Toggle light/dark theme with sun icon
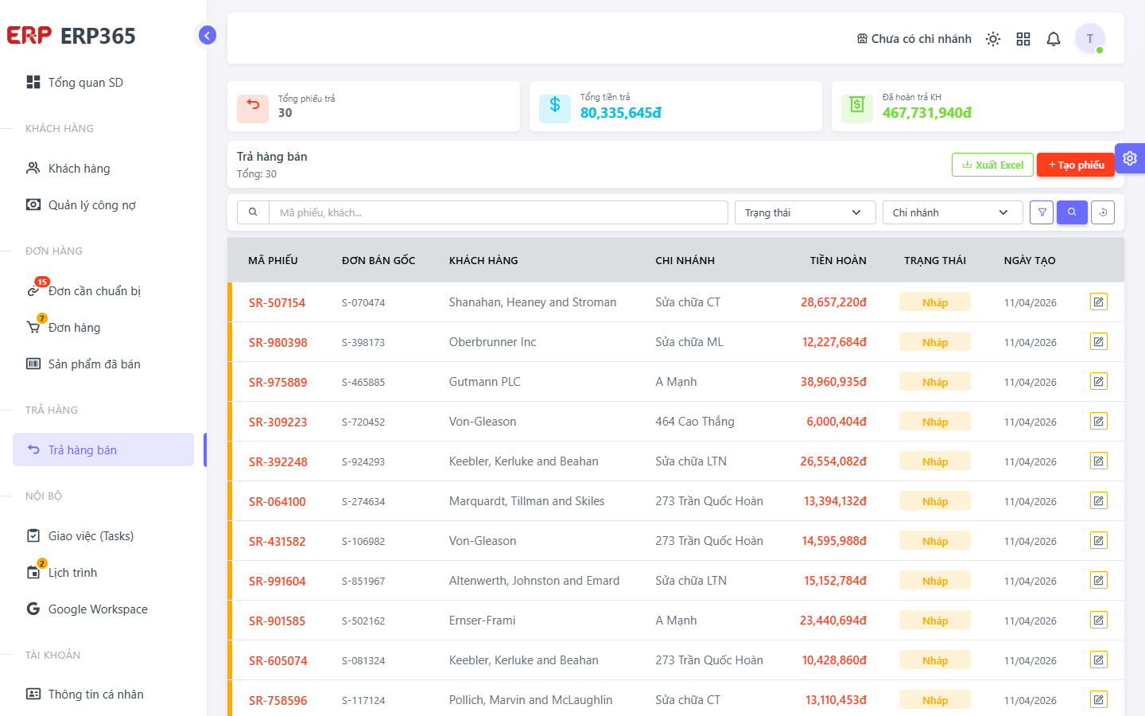This screenshot has height=716, width=1145. (993, 39)
